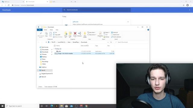This screenshot has width=193, height=108.
Task: Open Task View on the taskbar
Action: [x=47, y=106]
